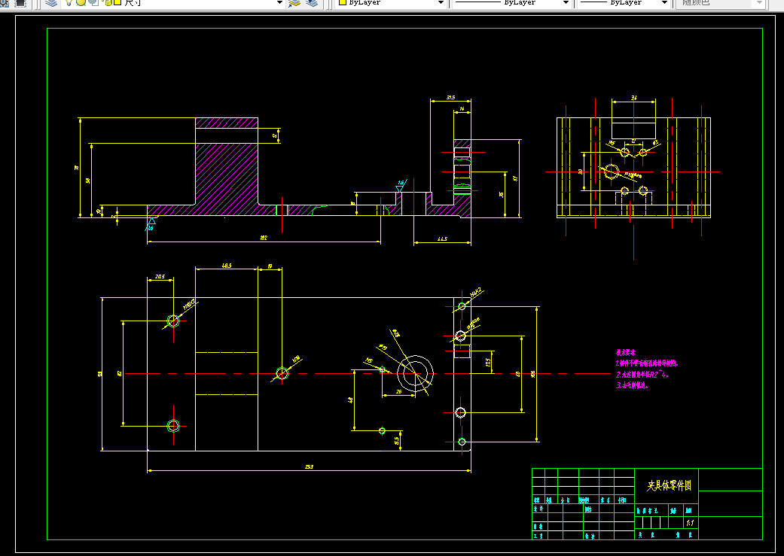Select the surface roughness symbol above the slot
The height and width of the screenshot is (556, 784).
point(401,186)
